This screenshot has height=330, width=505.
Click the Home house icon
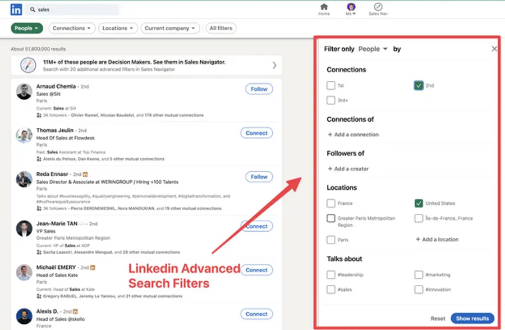[x=324, y=7]
